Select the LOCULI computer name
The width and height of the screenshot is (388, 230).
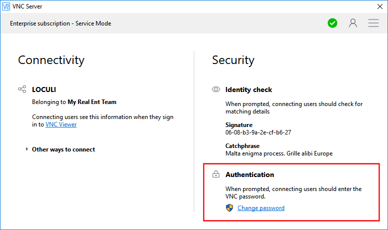pyautogui.click(x=44, y=89)
